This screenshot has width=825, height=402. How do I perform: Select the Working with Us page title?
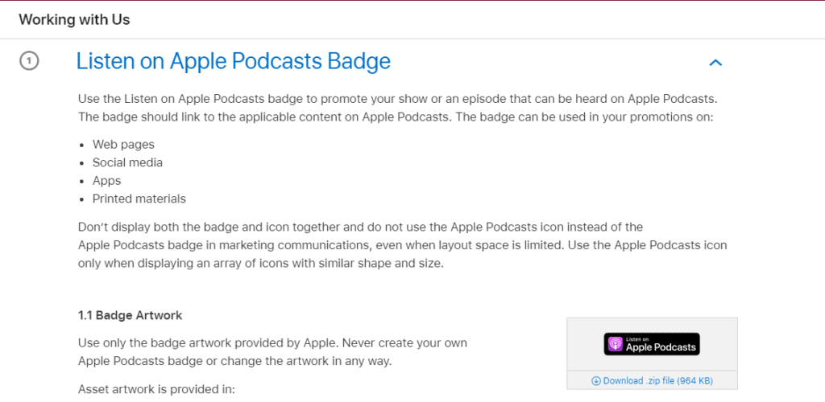pyautogui.click(x=74, y=19)
